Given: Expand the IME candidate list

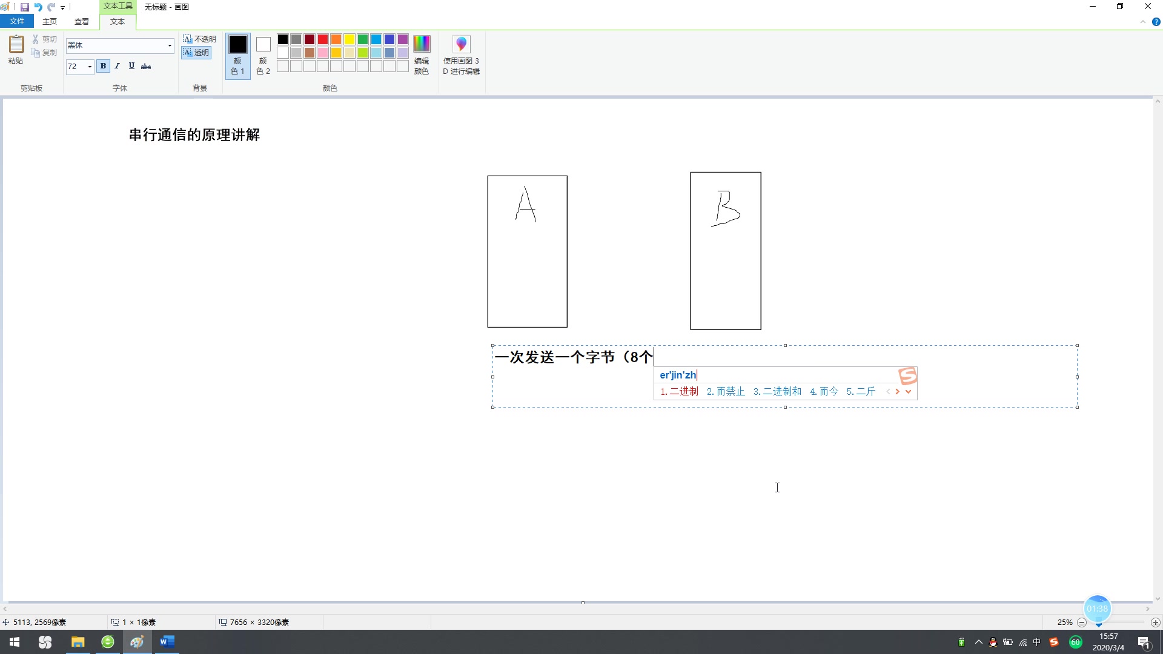Looking at the screenshot, I should (908, 392).
